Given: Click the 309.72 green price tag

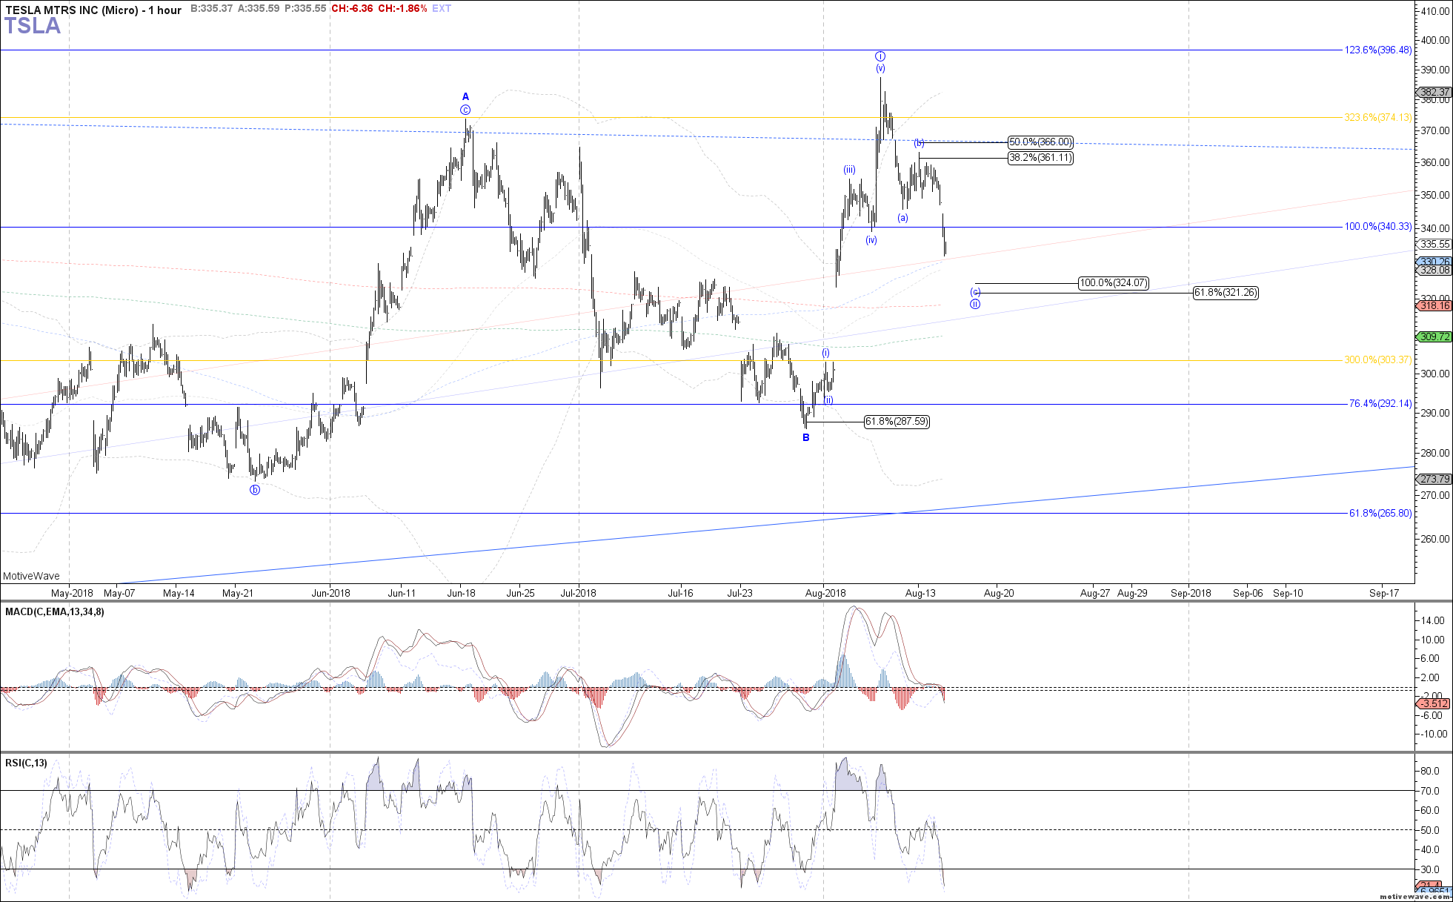Looking at the screenshot, I should (1434, 336).
